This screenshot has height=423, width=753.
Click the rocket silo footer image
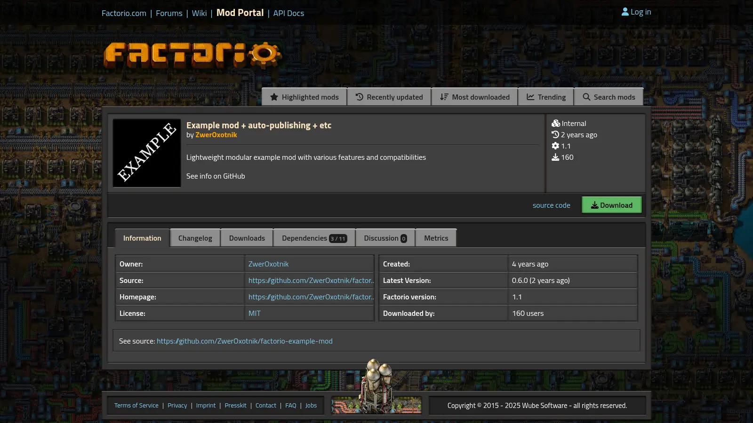tap(376, 387)
